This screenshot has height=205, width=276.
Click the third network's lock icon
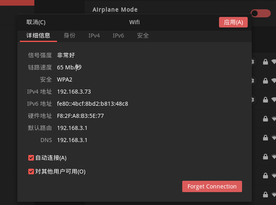tap(265, 100)
